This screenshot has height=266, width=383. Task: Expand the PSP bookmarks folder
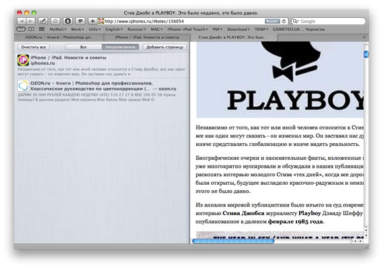coord(217,29)
